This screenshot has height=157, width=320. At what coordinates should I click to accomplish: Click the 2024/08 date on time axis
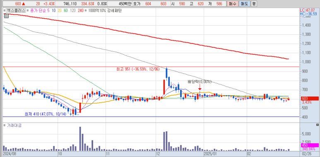tap(10, 154)
